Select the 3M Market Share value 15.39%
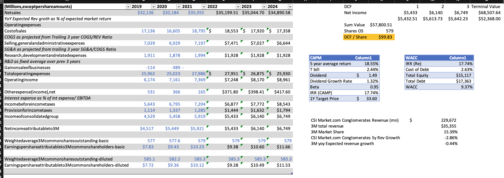This screenshot has width=504, height=178. 450,132
